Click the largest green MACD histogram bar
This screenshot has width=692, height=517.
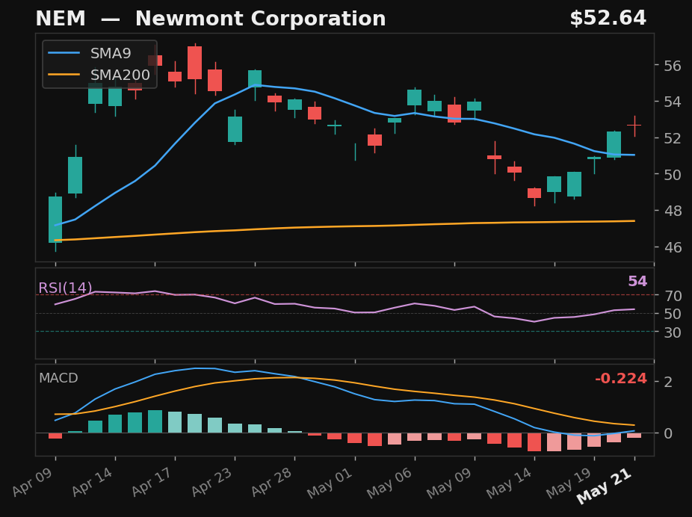coord(155,421)
